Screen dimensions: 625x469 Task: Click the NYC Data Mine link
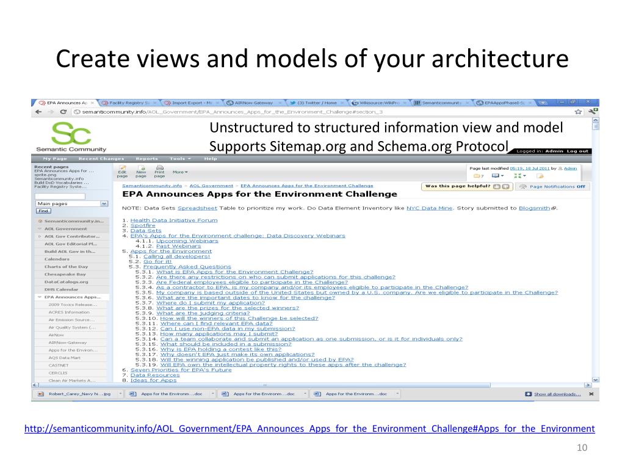[429, 208]
